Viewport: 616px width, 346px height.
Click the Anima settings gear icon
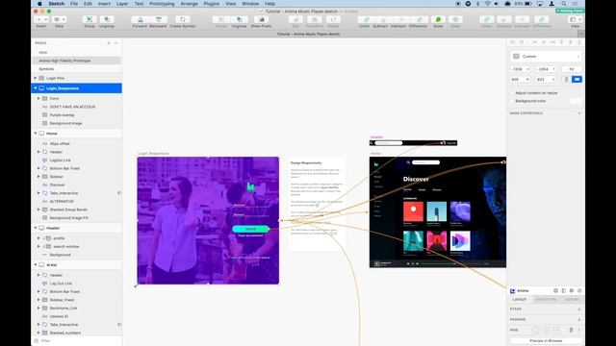point(555,290)
